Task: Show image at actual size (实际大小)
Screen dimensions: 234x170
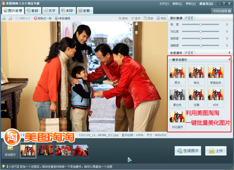Action: (23, 18)
